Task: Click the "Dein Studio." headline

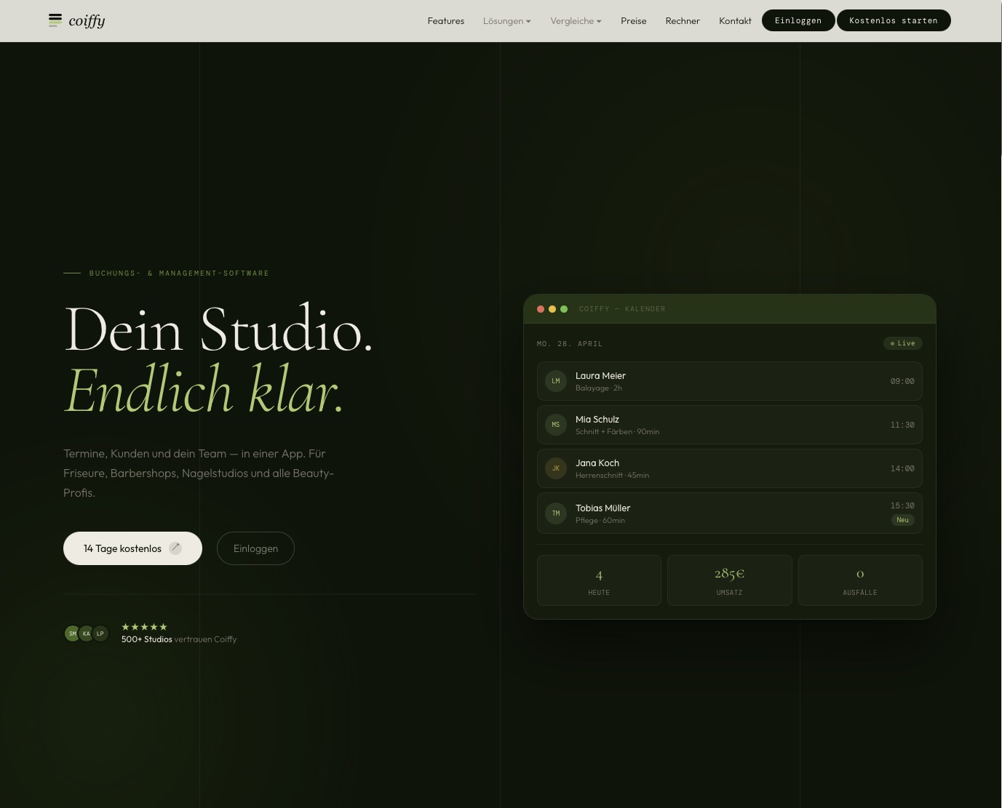Action: (x=218, y=329)
